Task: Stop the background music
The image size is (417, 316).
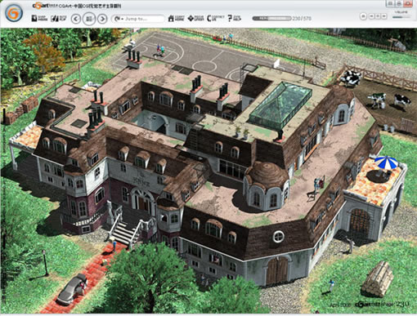Action: click(x=378, y=16)
